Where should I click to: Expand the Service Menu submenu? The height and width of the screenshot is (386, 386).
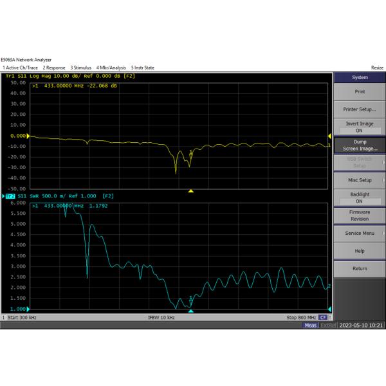tap(359, 233)
